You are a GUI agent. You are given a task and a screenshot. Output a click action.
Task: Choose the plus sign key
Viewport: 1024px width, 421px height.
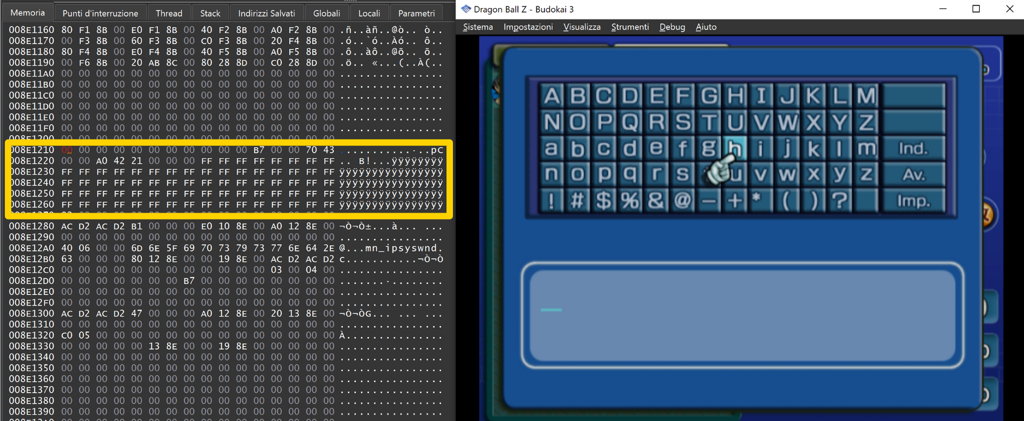[x=735, y=200]
